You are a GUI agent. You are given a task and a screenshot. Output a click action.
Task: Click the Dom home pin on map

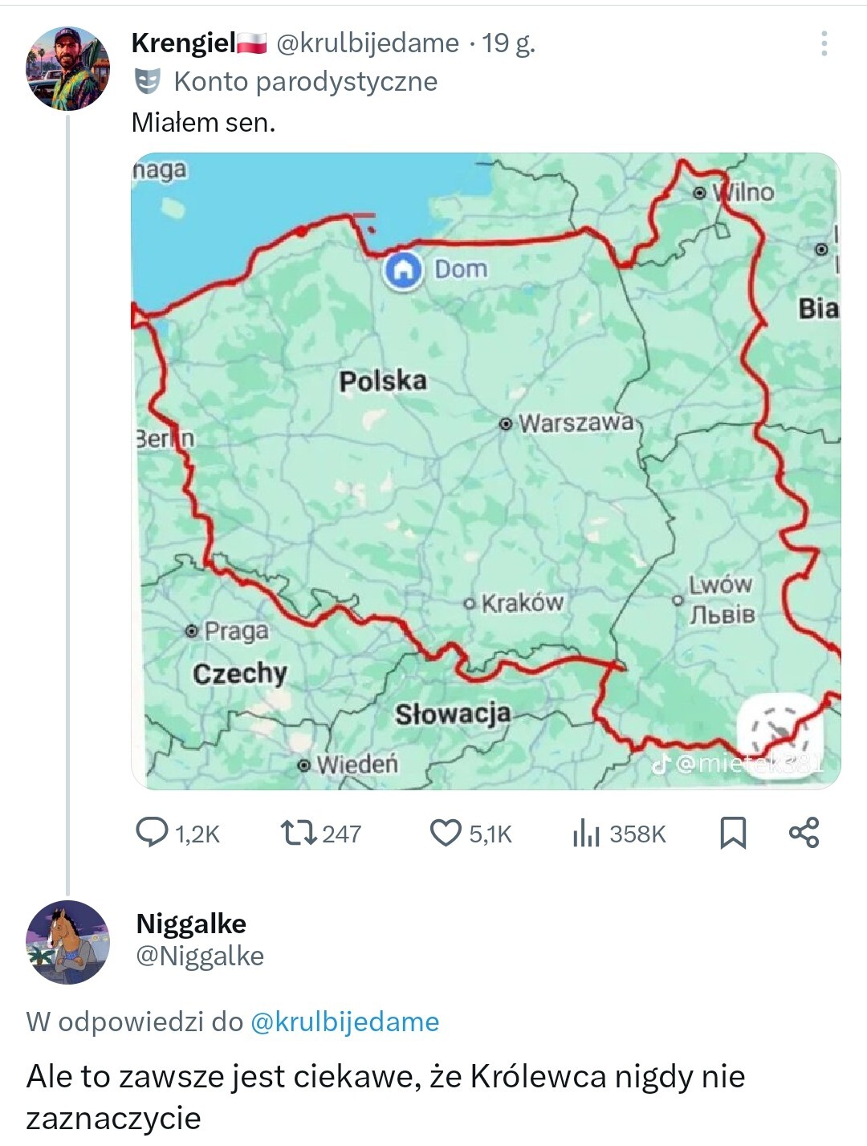click(403, 270)
